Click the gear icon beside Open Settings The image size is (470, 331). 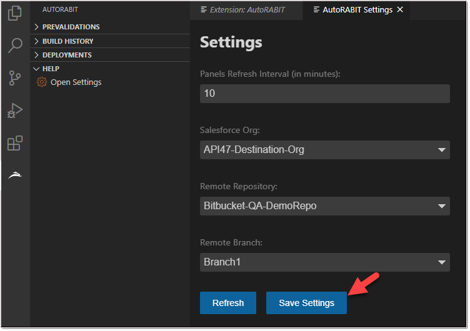(42, 82)
